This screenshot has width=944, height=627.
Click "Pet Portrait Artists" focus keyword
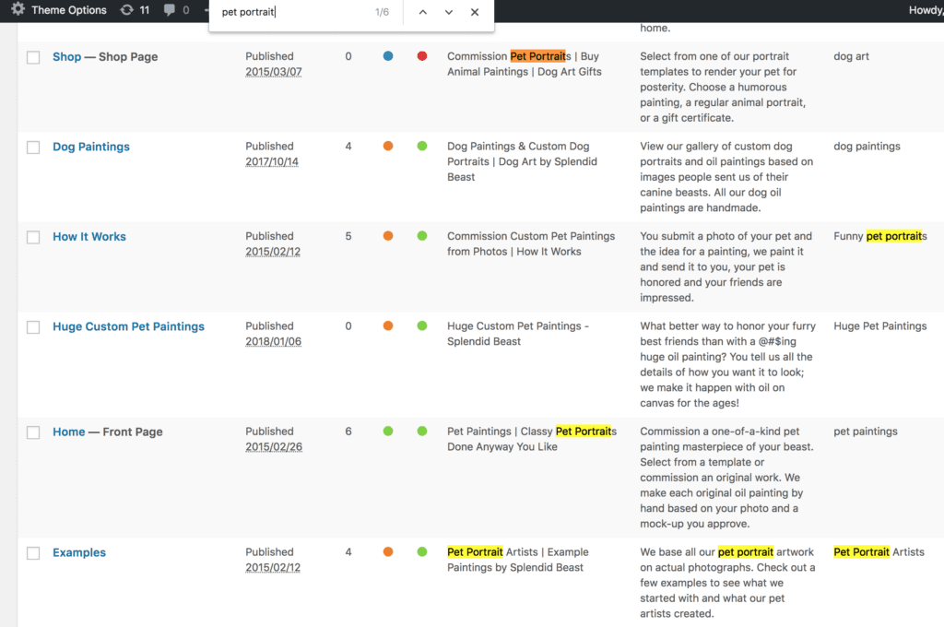click(x=879, y=551)
